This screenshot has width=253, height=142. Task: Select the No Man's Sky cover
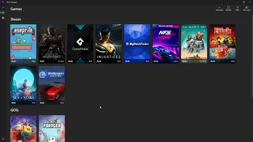click(194, 44)
